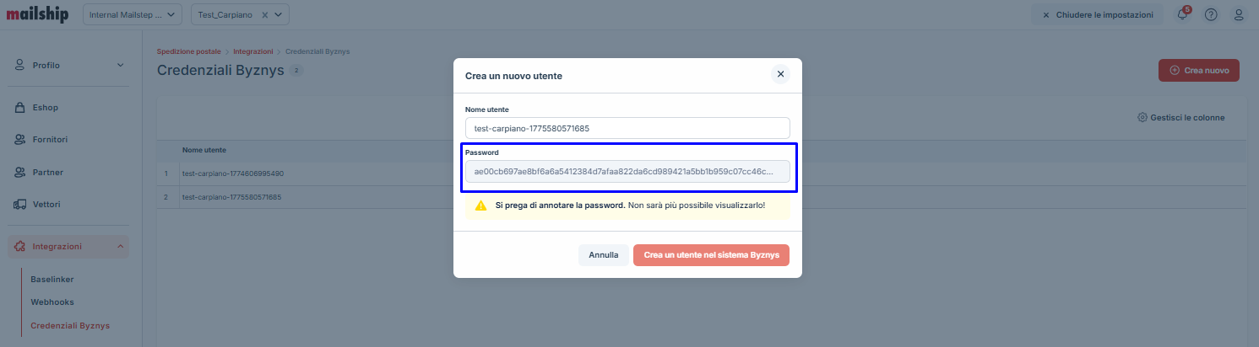Click Crea un utente nel sistema Byznys
The image size is (1259, 347).
[711, 254]
